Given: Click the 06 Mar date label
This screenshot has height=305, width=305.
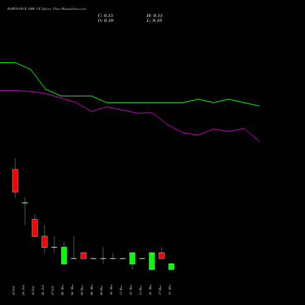Looking at the screenshot, I should coord(91,290).
